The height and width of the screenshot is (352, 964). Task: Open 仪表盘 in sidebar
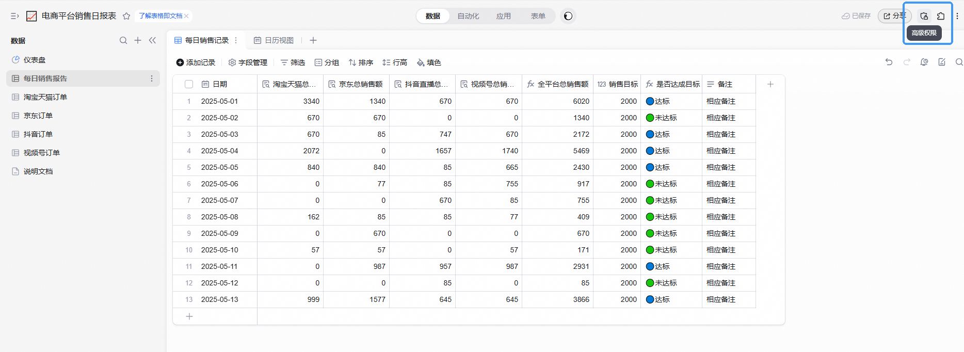coord(83,60)
